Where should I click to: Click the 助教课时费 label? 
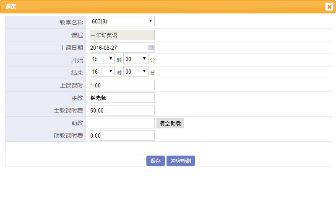[x=68, y=136]
